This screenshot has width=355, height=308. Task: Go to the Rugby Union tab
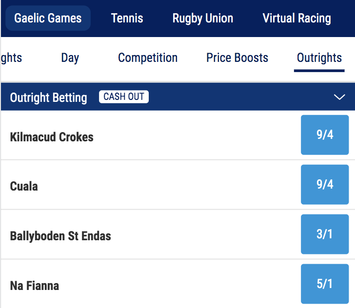tap(203, 19)
